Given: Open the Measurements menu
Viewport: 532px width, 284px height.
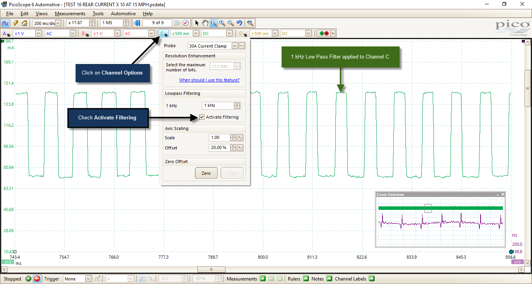Looking at the screenshot, I should pyautogui.click(x=70, y=14).
